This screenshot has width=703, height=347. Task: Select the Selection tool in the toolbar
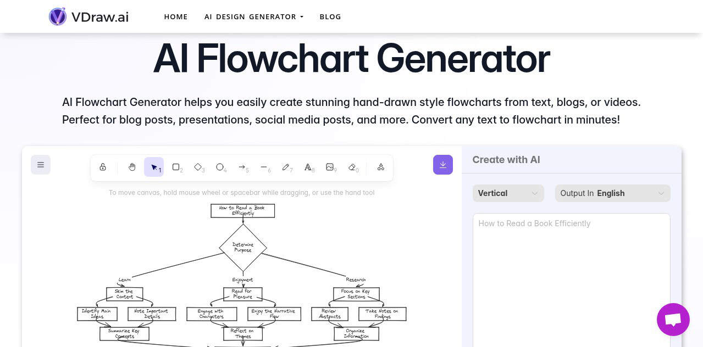pos(154,167)
